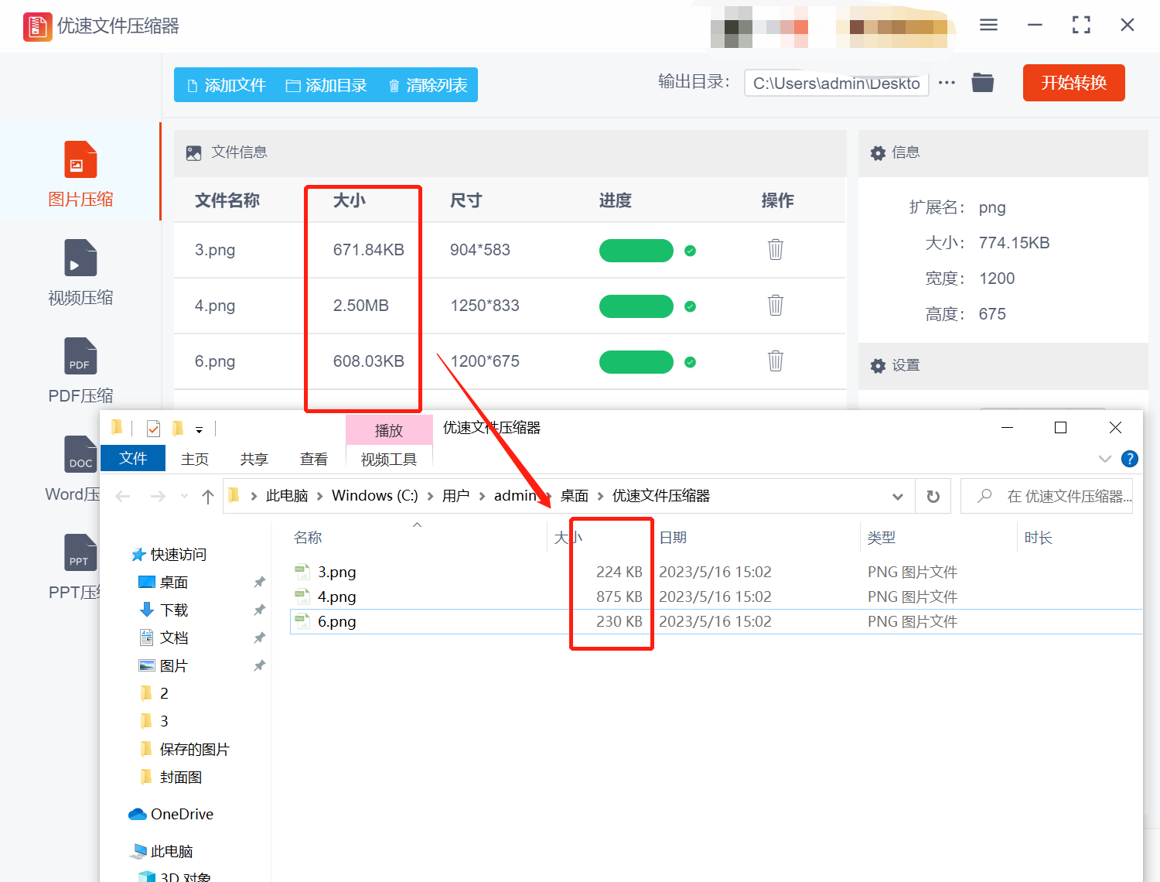Image resolution: width=1160 pixels, height=882 pixels.
Task: Open the output folder icon
Action: pyautogui.click(x=983, y=82)
